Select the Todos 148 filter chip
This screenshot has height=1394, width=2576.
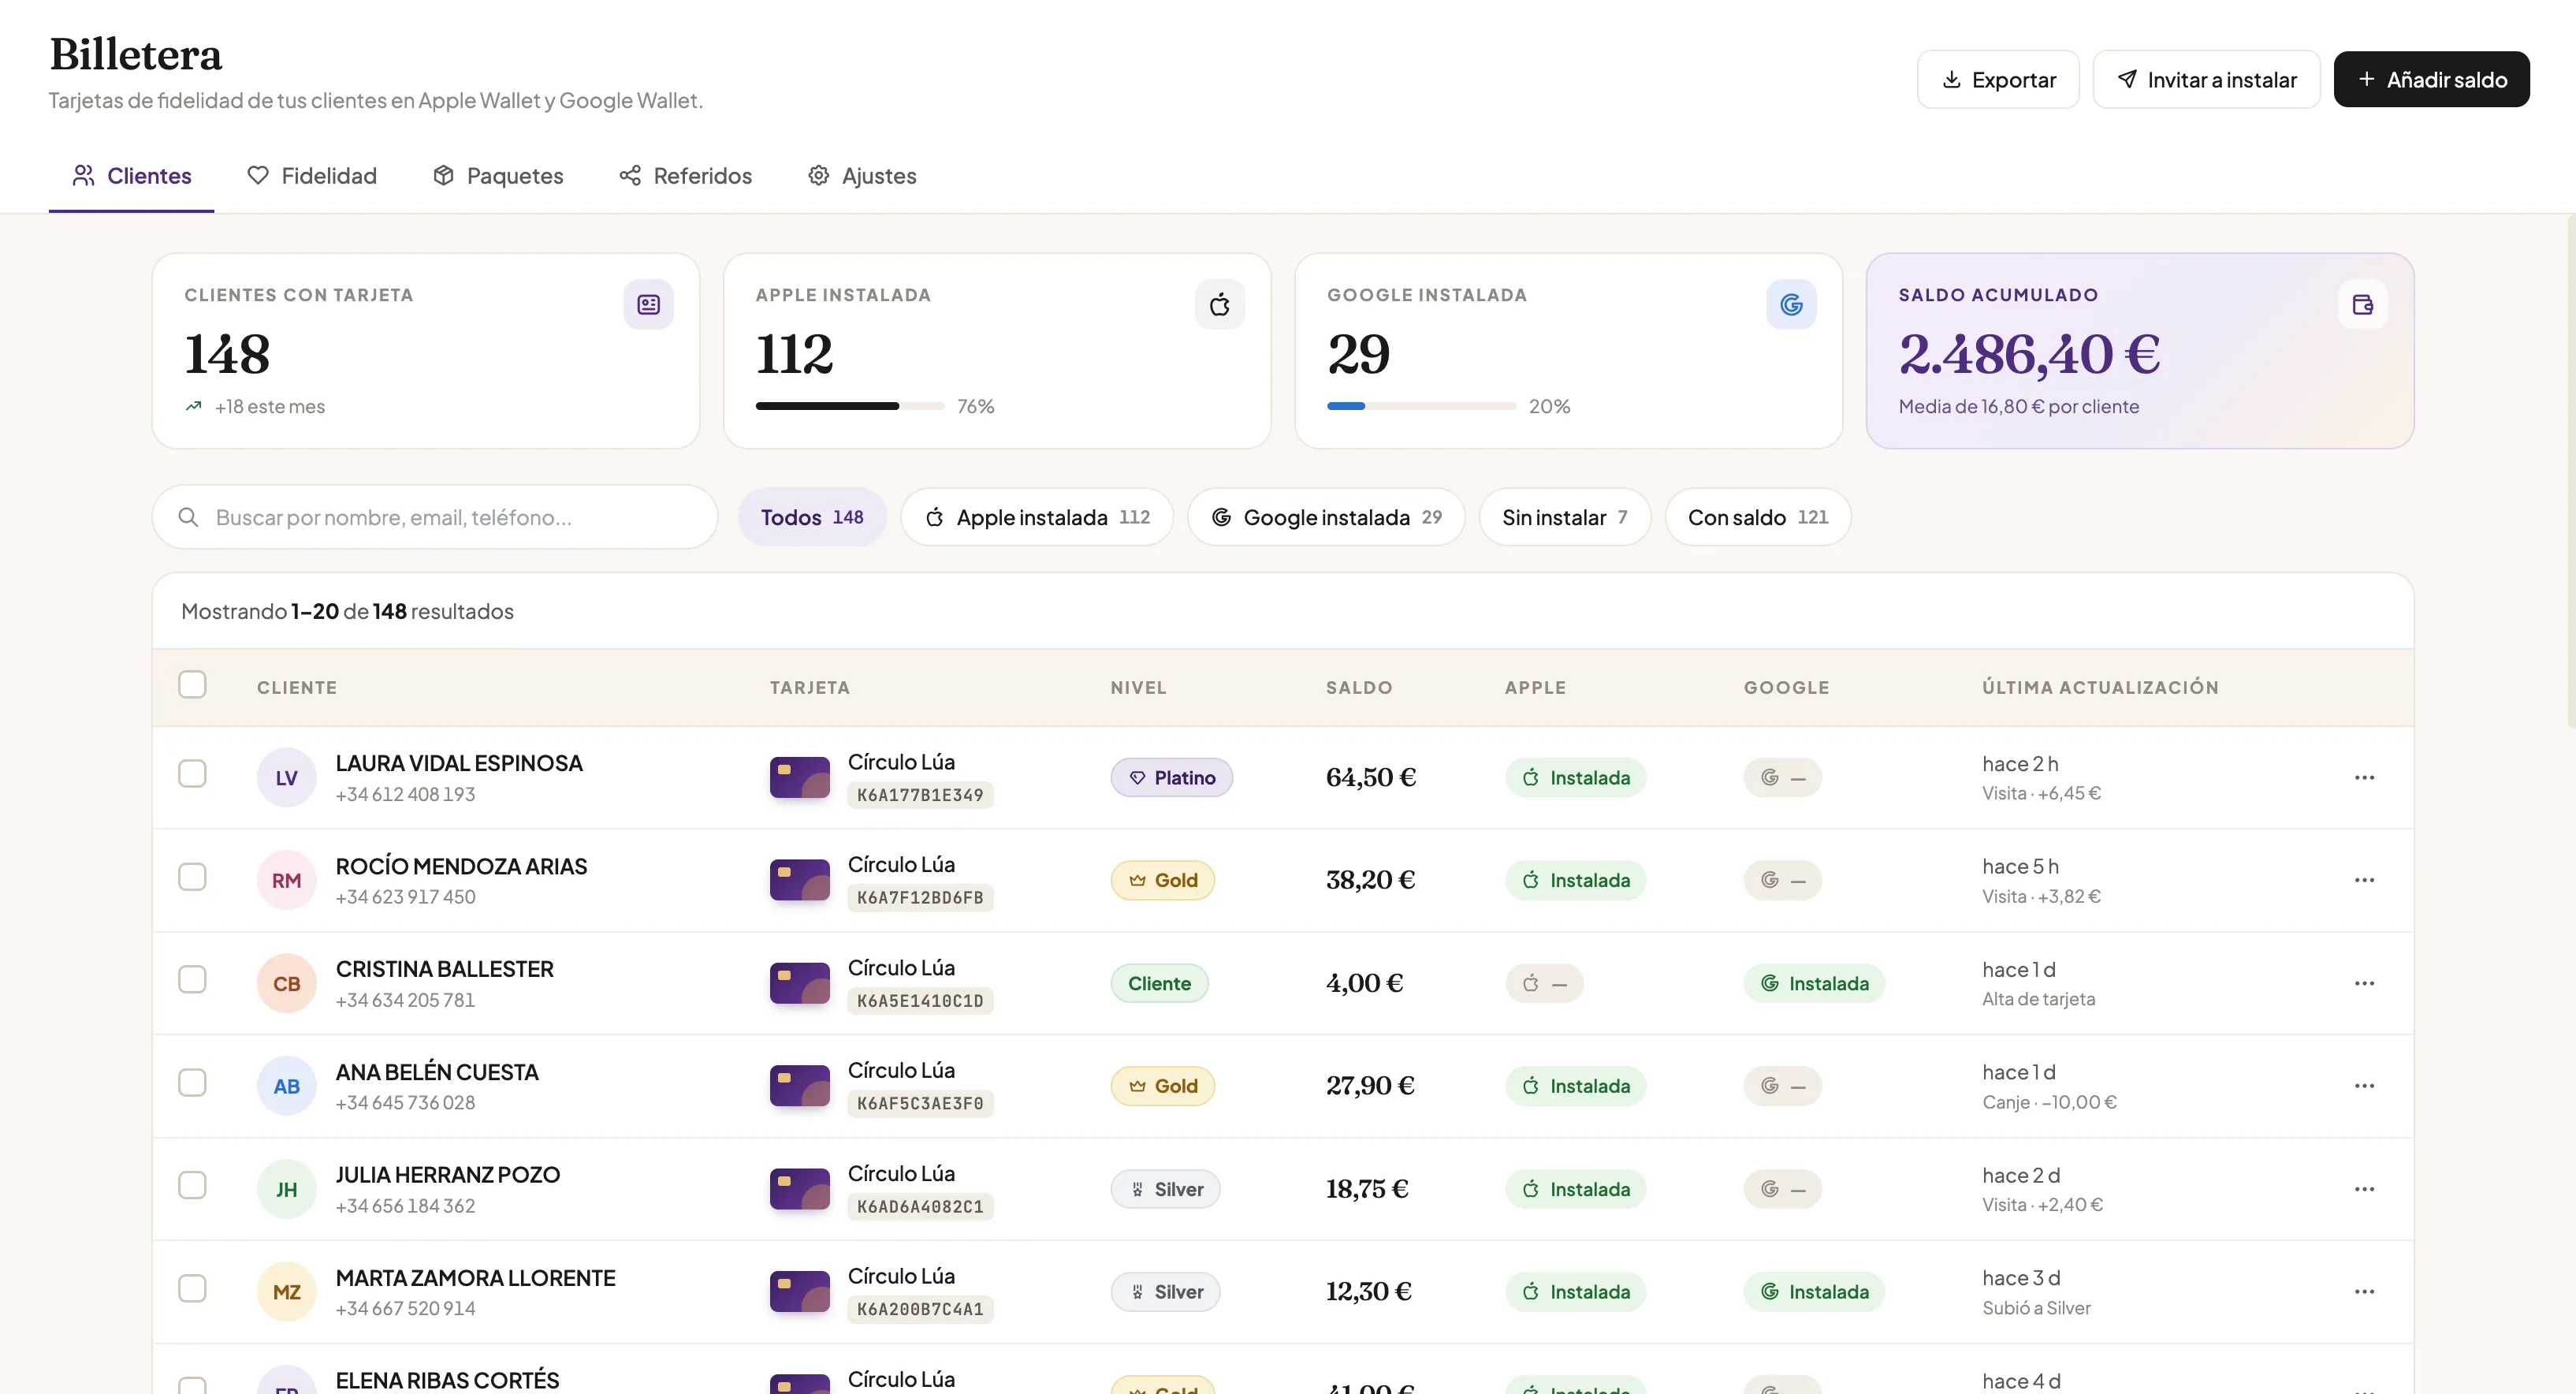[812, 517]
